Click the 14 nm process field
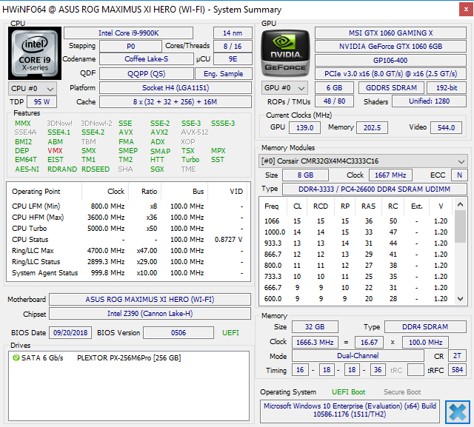This screenshot has height=427, width=474. pyautogui.click(x=233, y=33)
